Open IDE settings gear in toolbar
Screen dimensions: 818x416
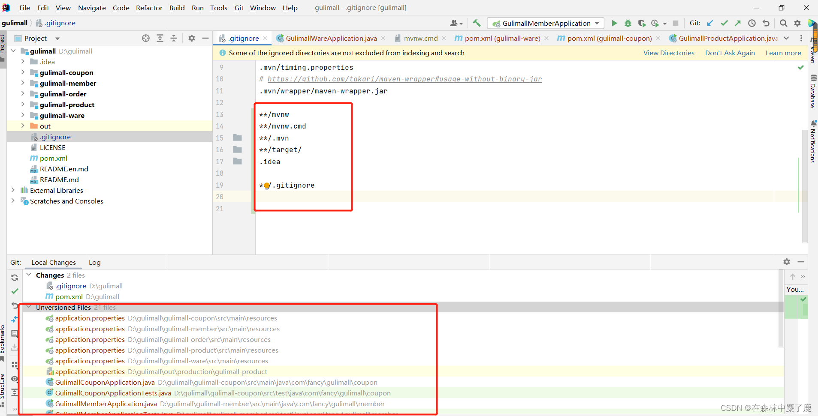[797, 23]
